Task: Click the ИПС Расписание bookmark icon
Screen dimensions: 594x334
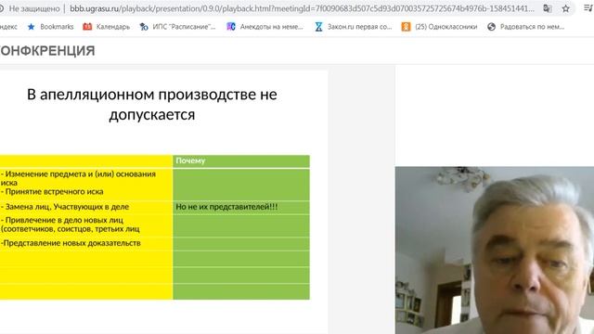Action: pos(144,27)
